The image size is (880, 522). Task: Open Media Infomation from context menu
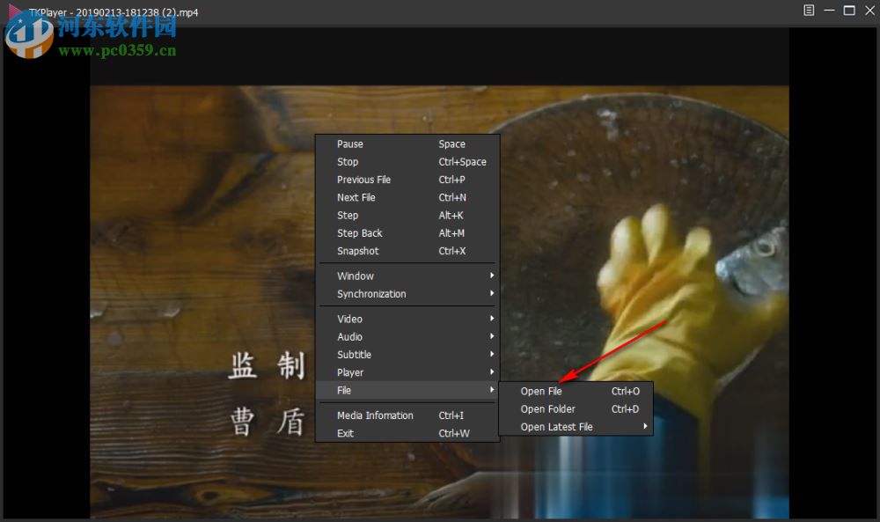375,415
